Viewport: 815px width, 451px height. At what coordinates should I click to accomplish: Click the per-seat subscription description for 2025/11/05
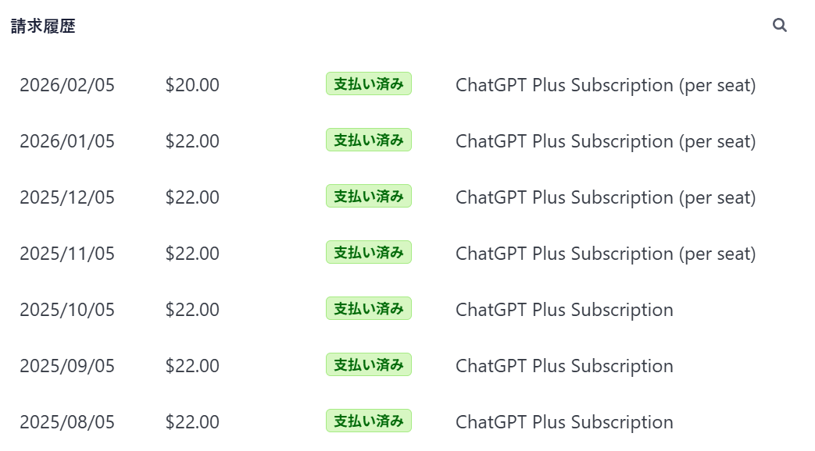(x=606, y=254)
